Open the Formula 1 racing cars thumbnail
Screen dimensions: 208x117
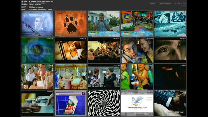pyautogui.click(x=170, y=24)
